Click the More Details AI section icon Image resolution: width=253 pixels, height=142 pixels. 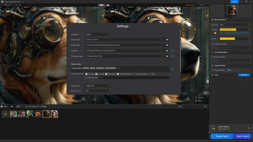pos(212,20)
